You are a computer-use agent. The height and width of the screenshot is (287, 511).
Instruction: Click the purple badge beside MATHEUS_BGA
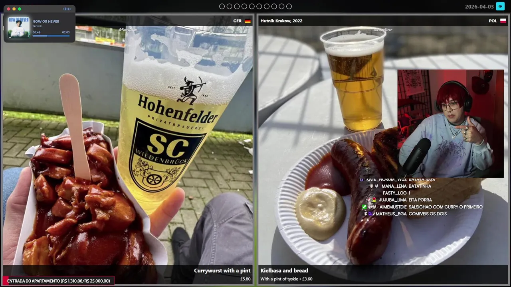[371, 214]
